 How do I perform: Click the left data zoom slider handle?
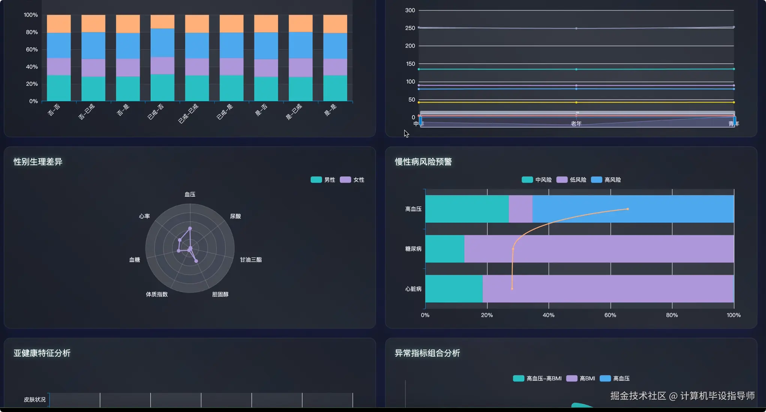coord(421,122)
